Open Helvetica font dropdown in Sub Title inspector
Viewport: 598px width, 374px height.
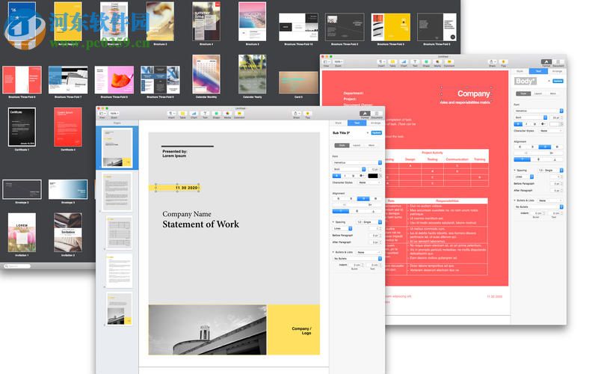[x=357, y=162]
